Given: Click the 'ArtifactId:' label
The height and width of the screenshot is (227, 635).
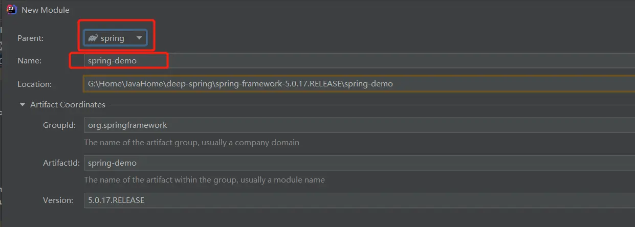Looking at the screenshot, I should [61, 163].
